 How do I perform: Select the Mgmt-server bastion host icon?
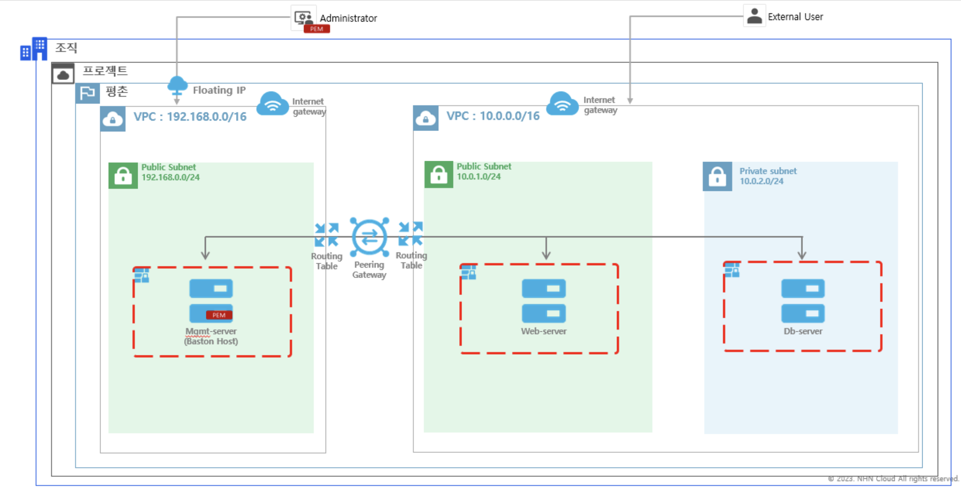211,301
